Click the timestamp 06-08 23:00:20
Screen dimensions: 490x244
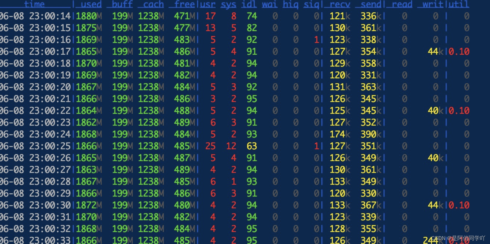coord(35,87)
